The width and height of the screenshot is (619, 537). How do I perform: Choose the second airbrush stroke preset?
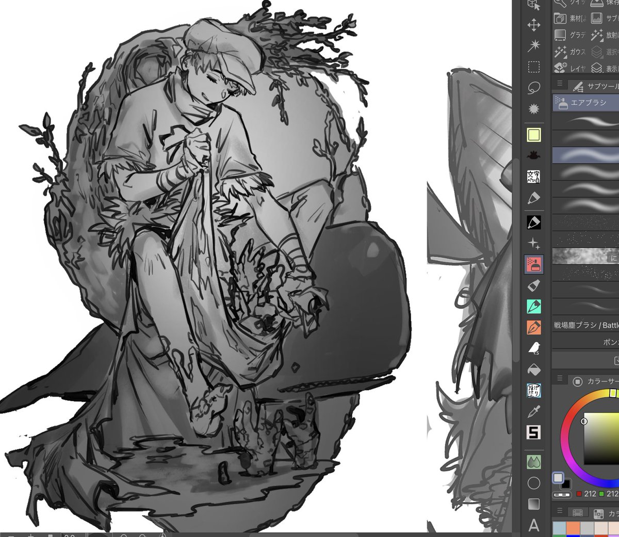click(585, 138)
